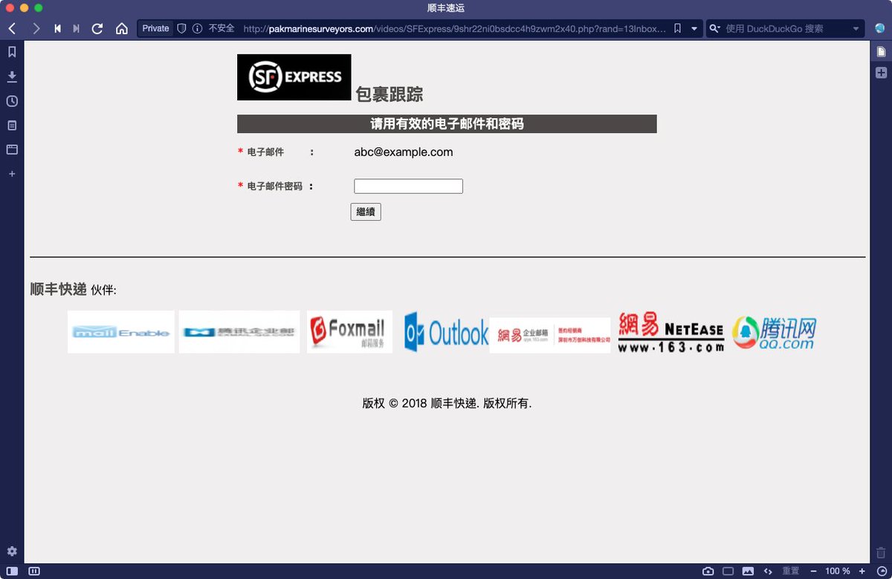Go forward to the next page
The image size is (892, 579).
click(x=36, y=28)
